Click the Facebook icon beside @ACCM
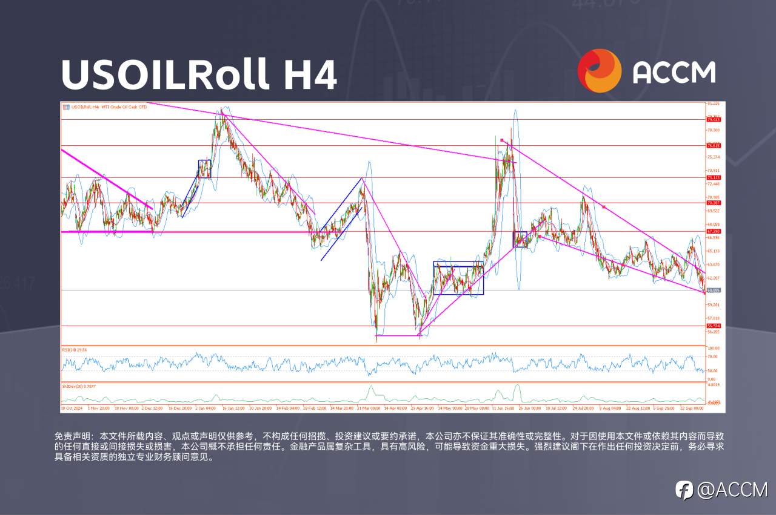This screenshot has height=515, width=776. [x=684, y=490]
